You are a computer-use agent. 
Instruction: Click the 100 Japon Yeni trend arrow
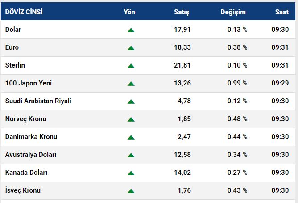131,84
